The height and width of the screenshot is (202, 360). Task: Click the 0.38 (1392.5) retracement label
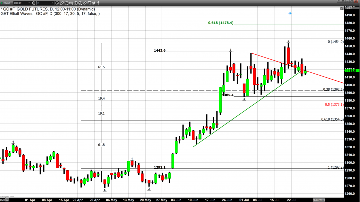332,90
